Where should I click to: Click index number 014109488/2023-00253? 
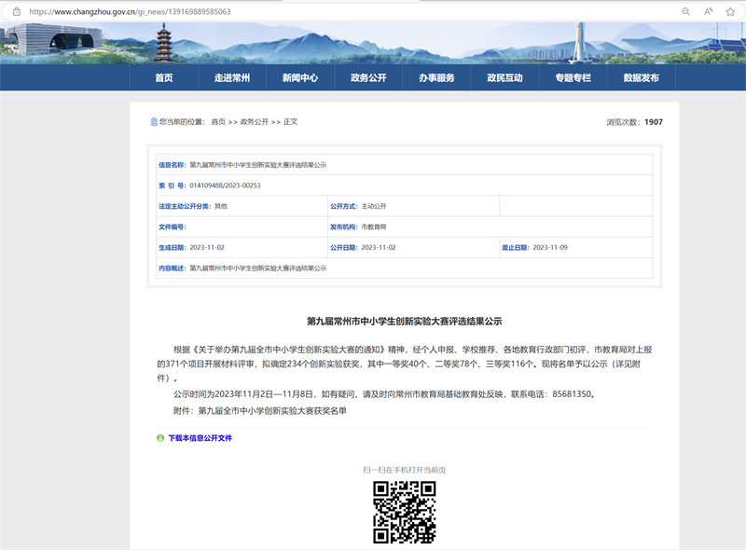pyautogui.click(x=225, y=186)
